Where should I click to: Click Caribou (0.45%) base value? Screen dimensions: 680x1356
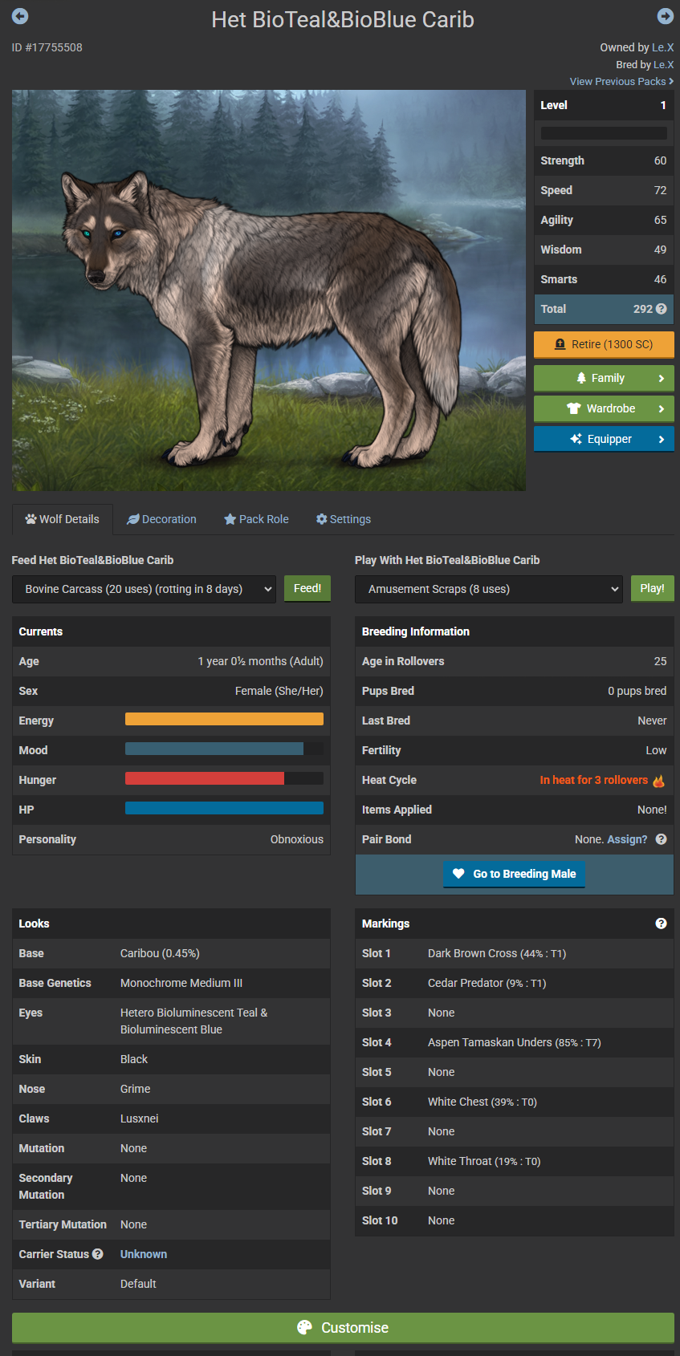[x=160, y=953]
